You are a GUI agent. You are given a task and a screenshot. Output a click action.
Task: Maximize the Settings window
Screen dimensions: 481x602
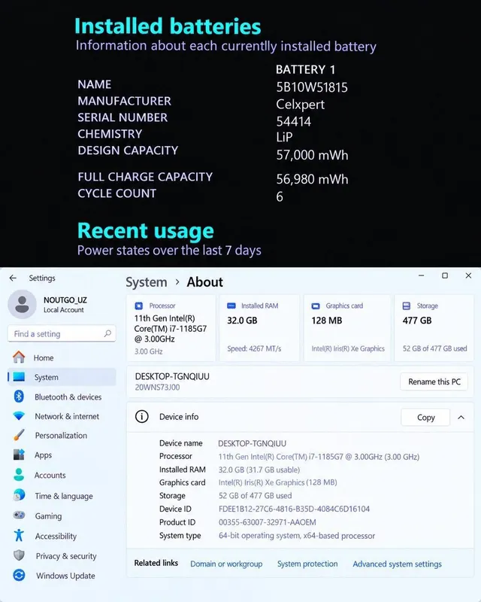click(x=445, y=275)
